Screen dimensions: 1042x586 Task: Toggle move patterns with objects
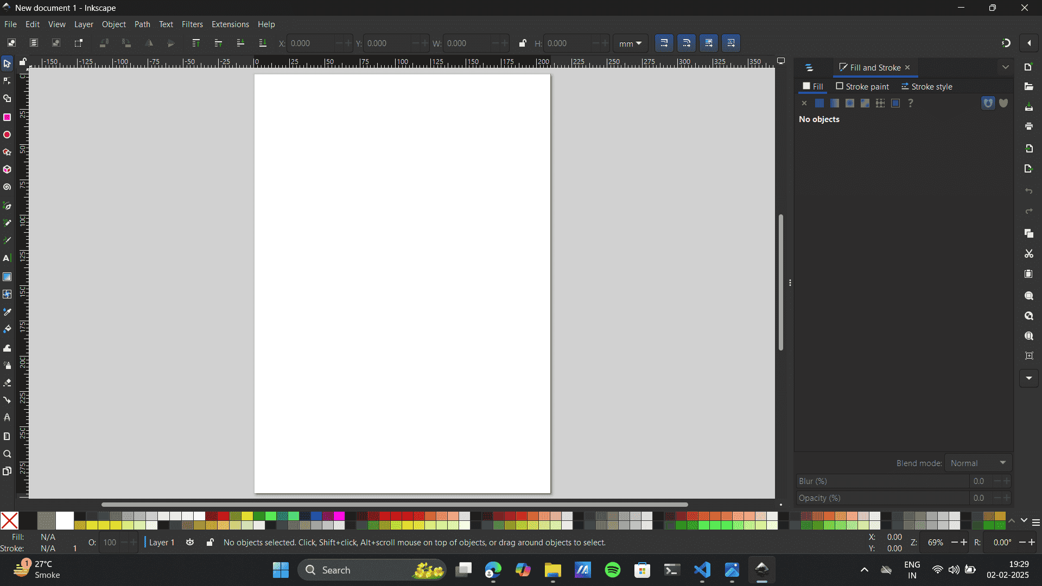coord(731,43)
